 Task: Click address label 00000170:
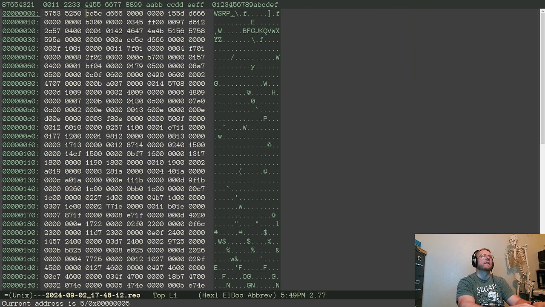[20, 215]
